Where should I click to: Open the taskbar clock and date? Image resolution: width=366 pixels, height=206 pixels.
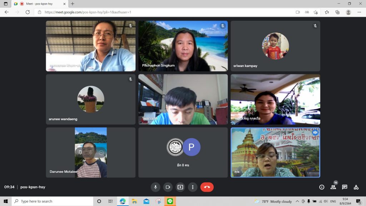[345, 201]
